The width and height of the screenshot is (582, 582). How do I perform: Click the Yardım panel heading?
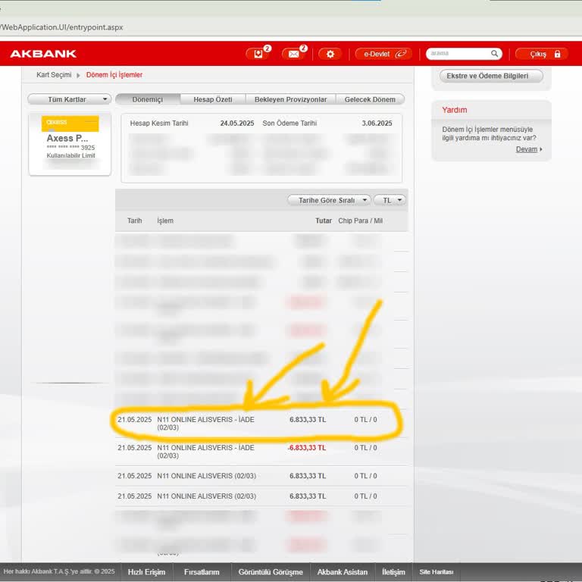pyautogui.click(x=455, y=110)
